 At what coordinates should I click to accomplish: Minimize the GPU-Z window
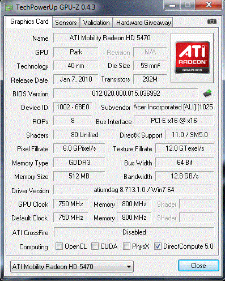tap(172, 5)
